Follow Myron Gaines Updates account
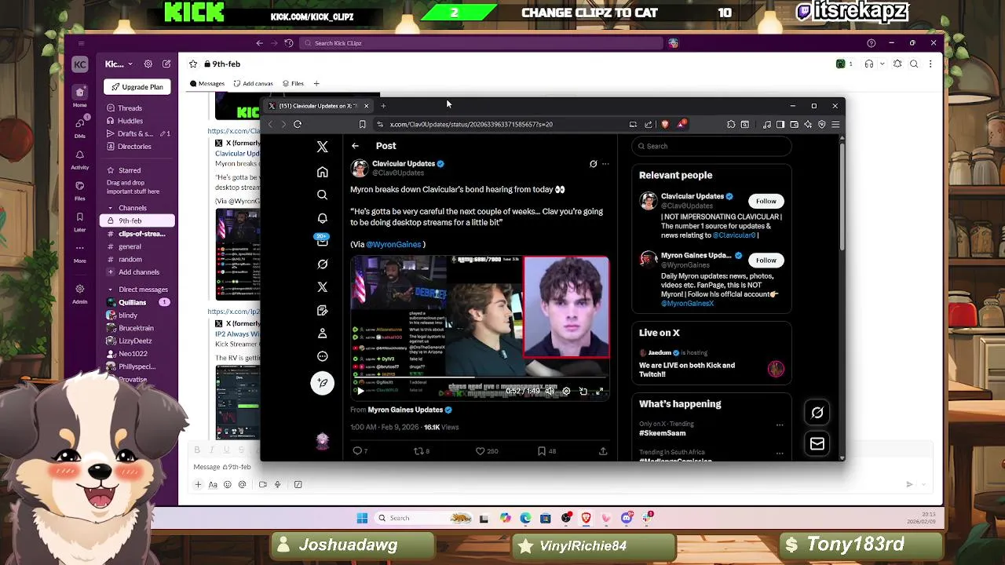 pos(766,260)
